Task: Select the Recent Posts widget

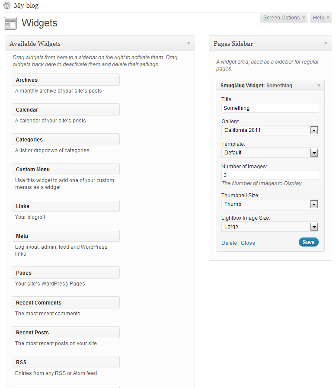Action: [x=66, y=332]
